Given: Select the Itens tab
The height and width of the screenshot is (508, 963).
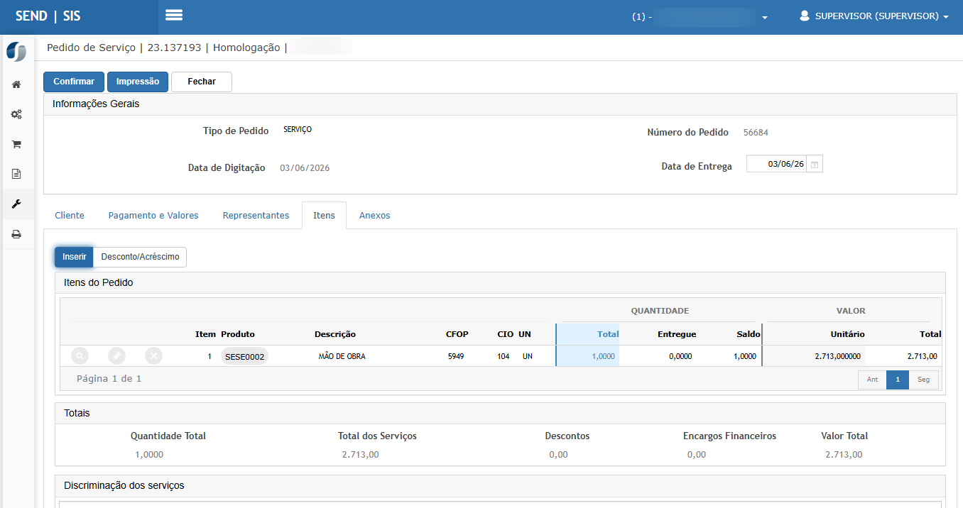Looking at the screenshot, I should click(x=324, y=215).
